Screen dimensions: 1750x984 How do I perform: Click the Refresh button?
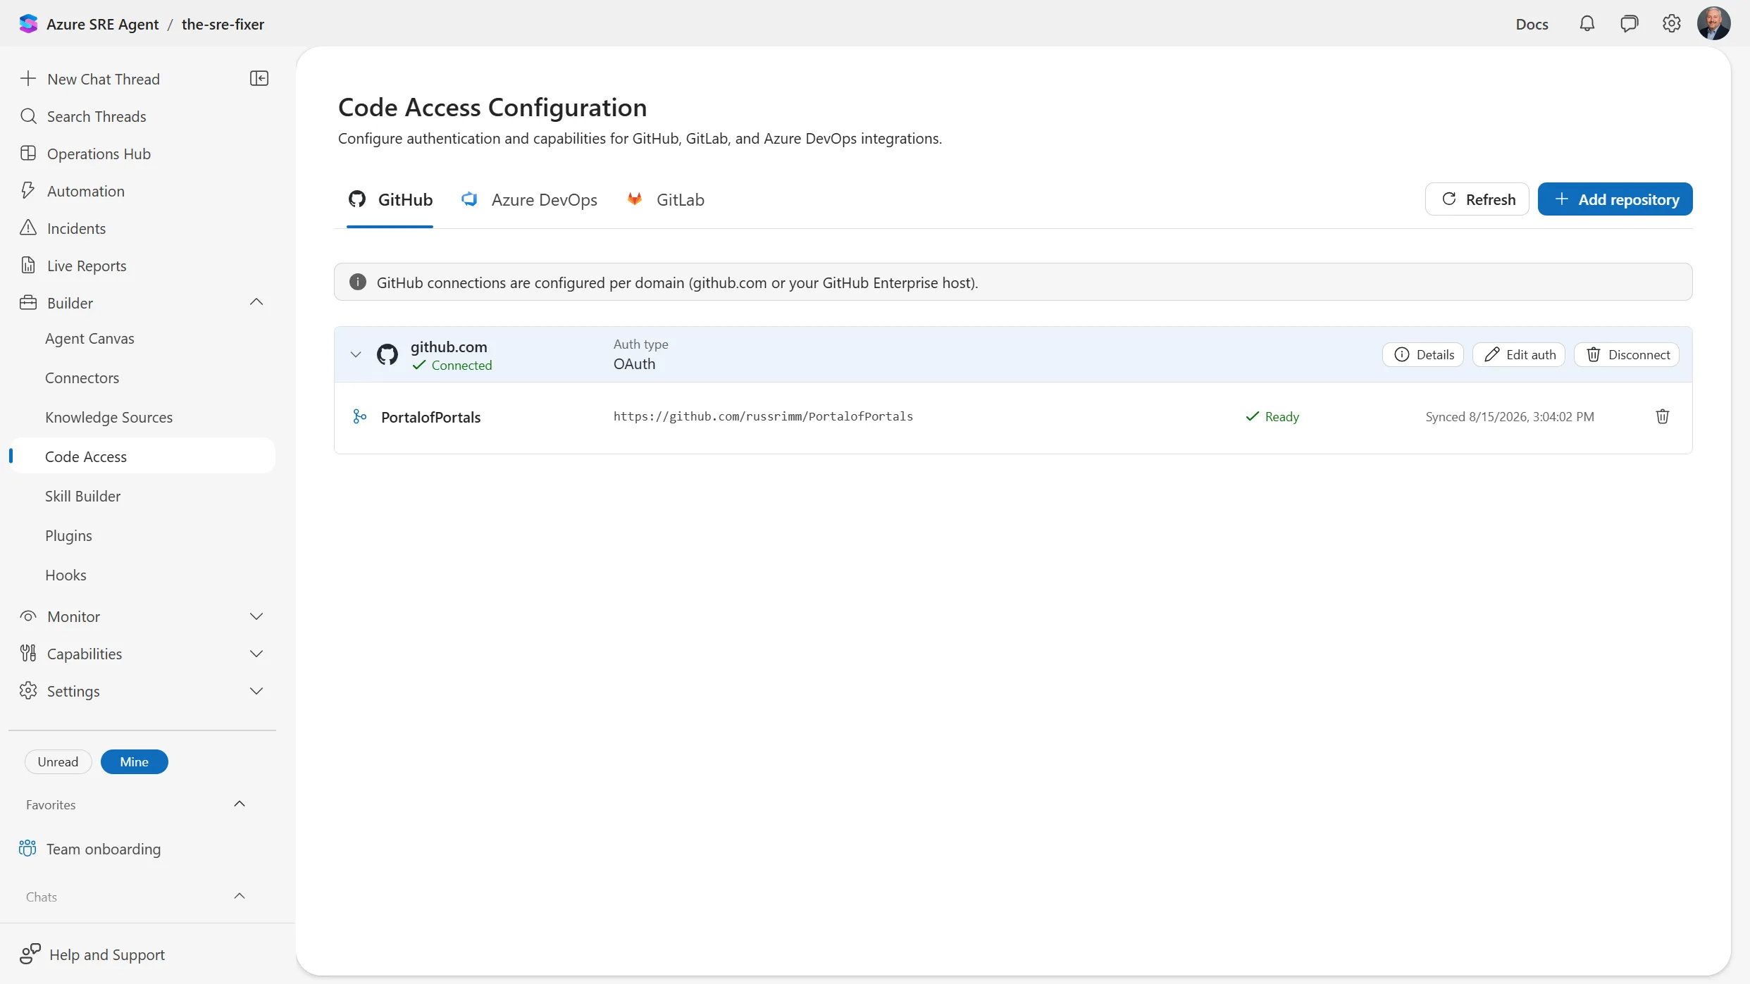coord(1477,199)
